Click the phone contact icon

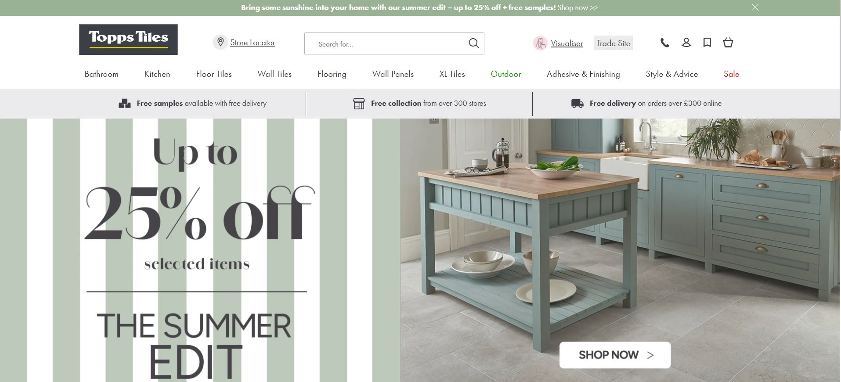click(x=665, y=43)
